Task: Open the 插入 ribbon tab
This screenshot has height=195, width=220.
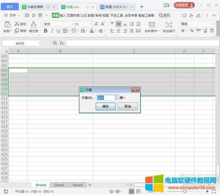Action: click(63, 15)
